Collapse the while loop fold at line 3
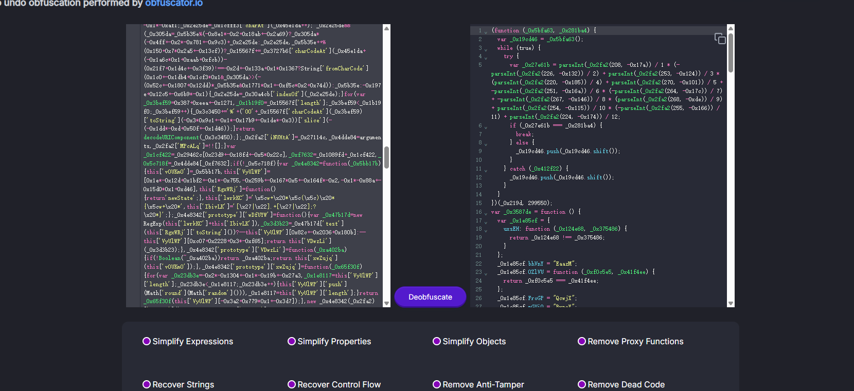The width and height of the screenshot is (854, 391). (486, 49)
